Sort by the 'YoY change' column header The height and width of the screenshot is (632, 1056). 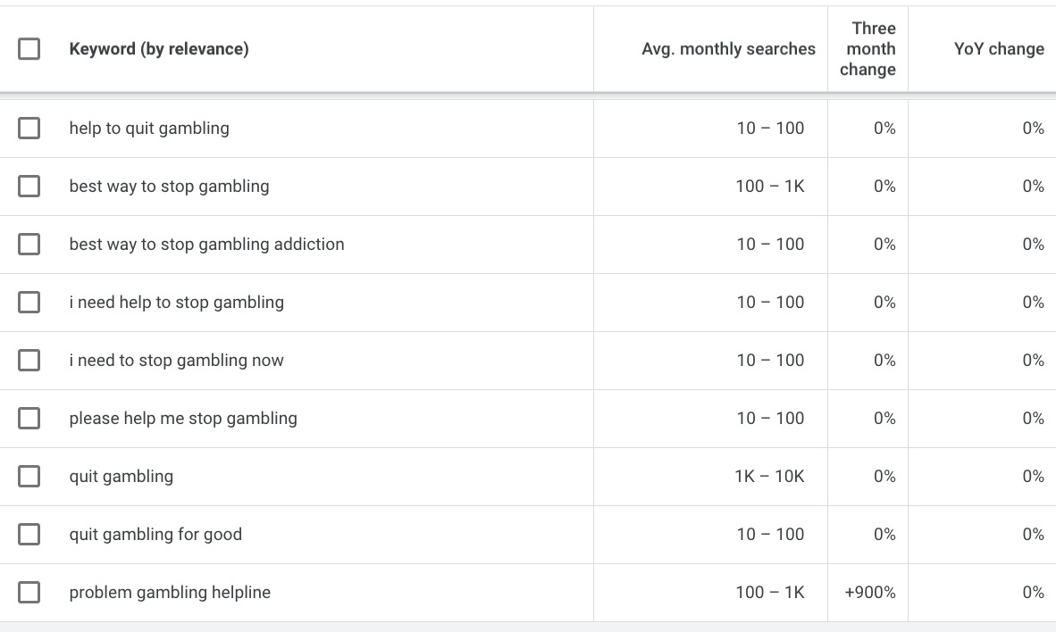tap(998, 49)
